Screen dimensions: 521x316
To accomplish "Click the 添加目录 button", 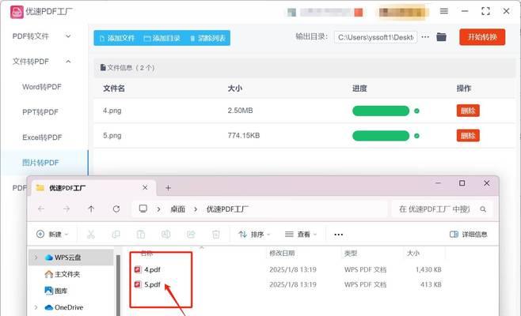I will click(162, 38).
